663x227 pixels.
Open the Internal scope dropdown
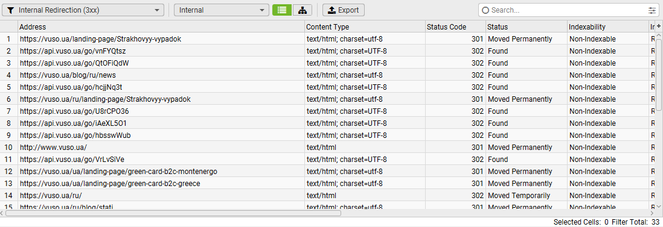click(x=222, y=10)
